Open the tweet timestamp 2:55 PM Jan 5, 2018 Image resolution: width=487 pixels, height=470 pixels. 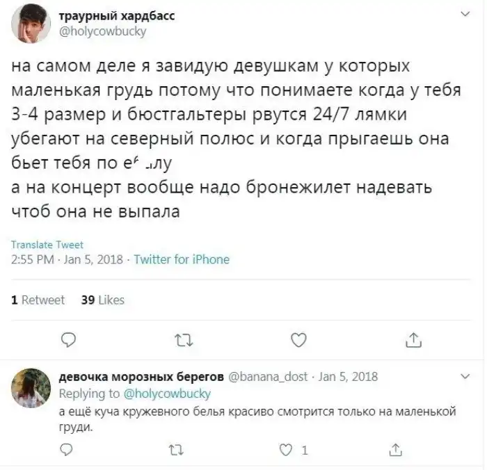tap(67, 259)
